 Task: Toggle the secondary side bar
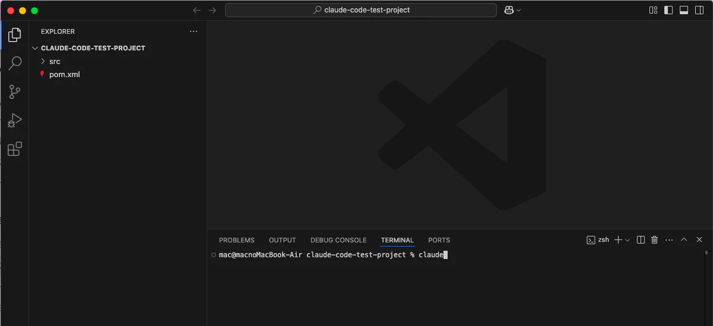699,10
